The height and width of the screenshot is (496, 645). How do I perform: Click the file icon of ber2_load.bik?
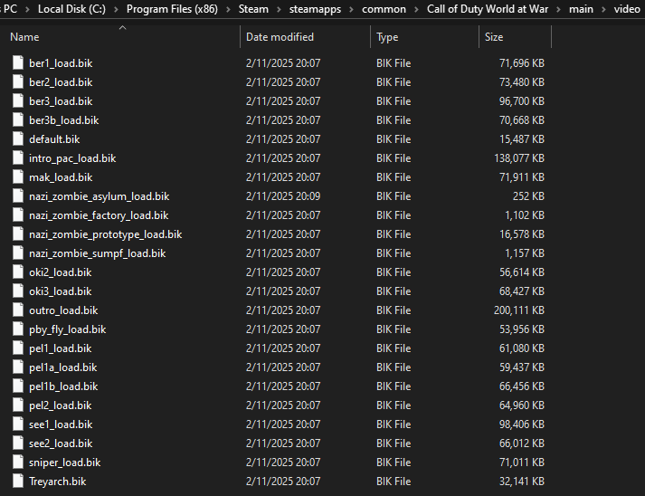click(18, 81)
